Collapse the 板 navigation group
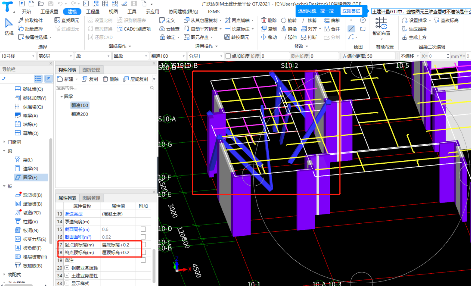 (4, 186)
